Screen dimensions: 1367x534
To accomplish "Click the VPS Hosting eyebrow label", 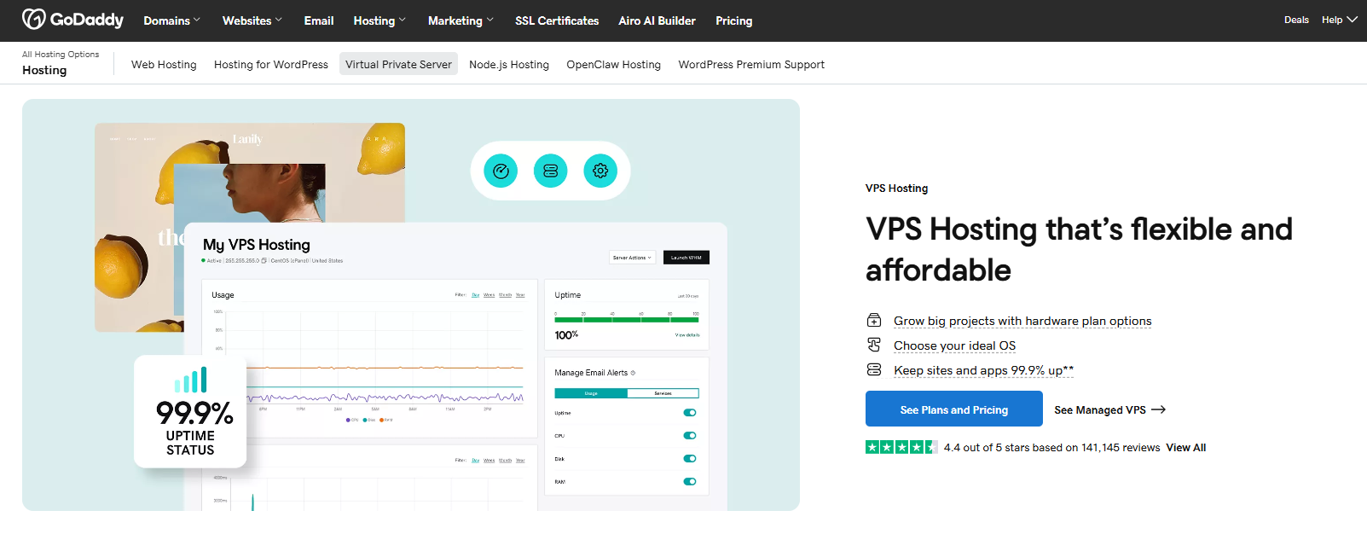I will [x=896, y=189].
